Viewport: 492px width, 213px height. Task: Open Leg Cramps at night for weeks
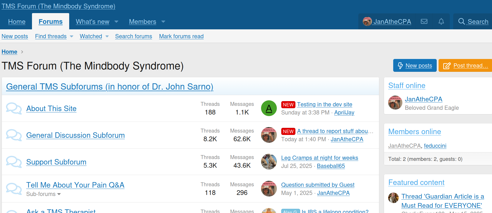(x=320, y=158)
